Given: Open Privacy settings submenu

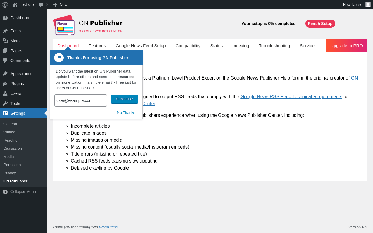Looking at the screenshot, I should [x=10, y=173].
